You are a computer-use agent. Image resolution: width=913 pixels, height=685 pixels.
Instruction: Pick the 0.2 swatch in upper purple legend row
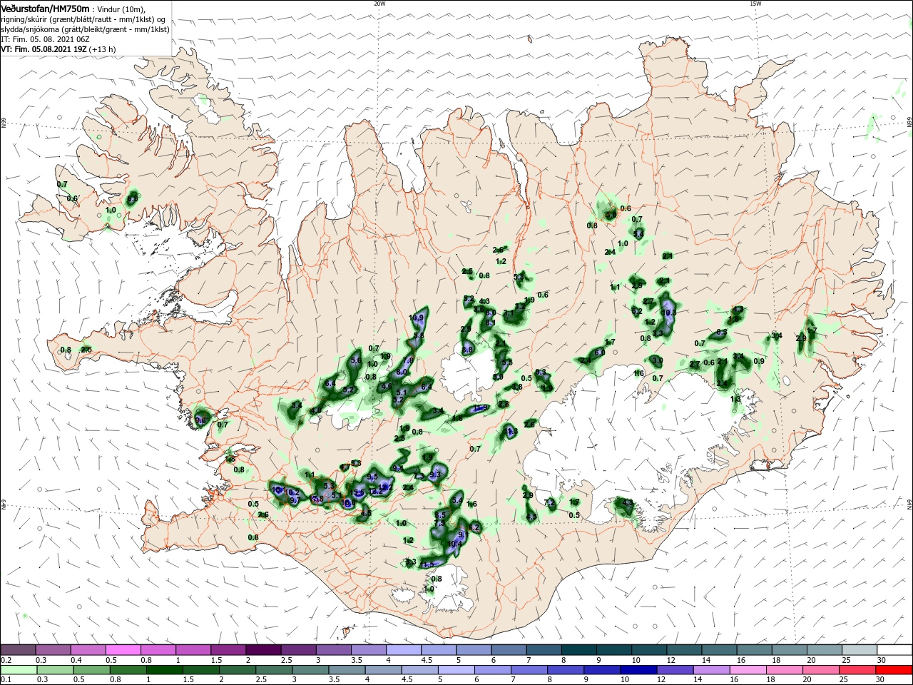pos(18,649)
